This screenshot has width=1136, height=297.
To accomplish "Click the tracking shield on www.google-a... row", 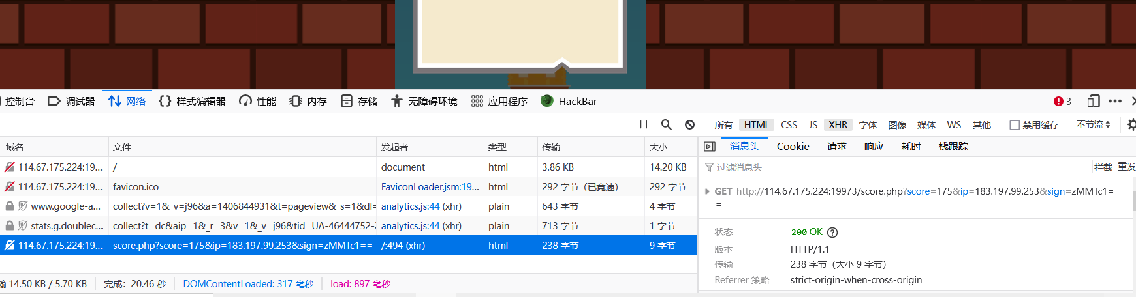I will pyautogui.click(x=23, y=206).
